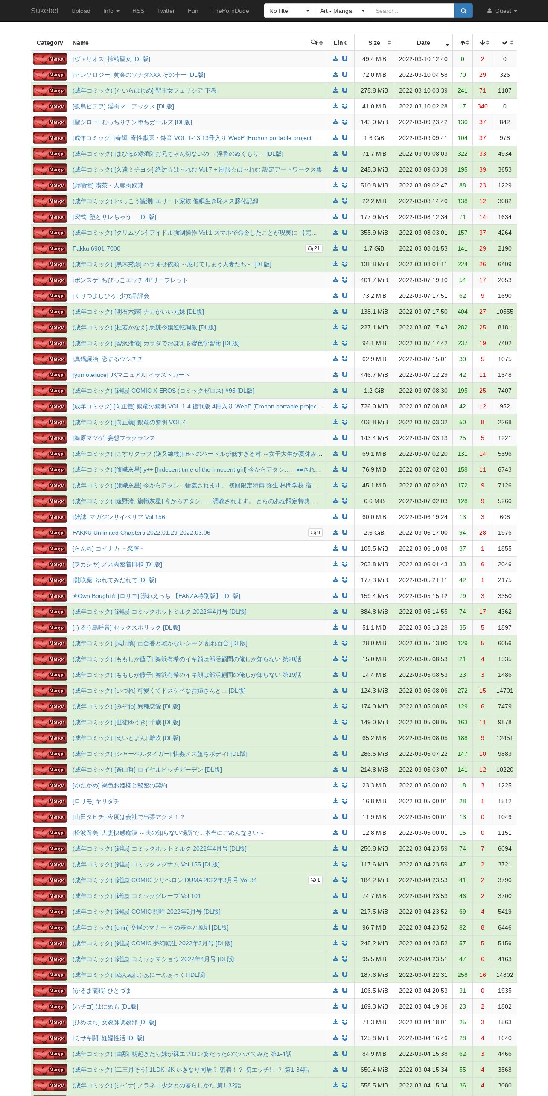Open the Fakku 6901-7000 entry title
548x1096 pixels.
96,248
